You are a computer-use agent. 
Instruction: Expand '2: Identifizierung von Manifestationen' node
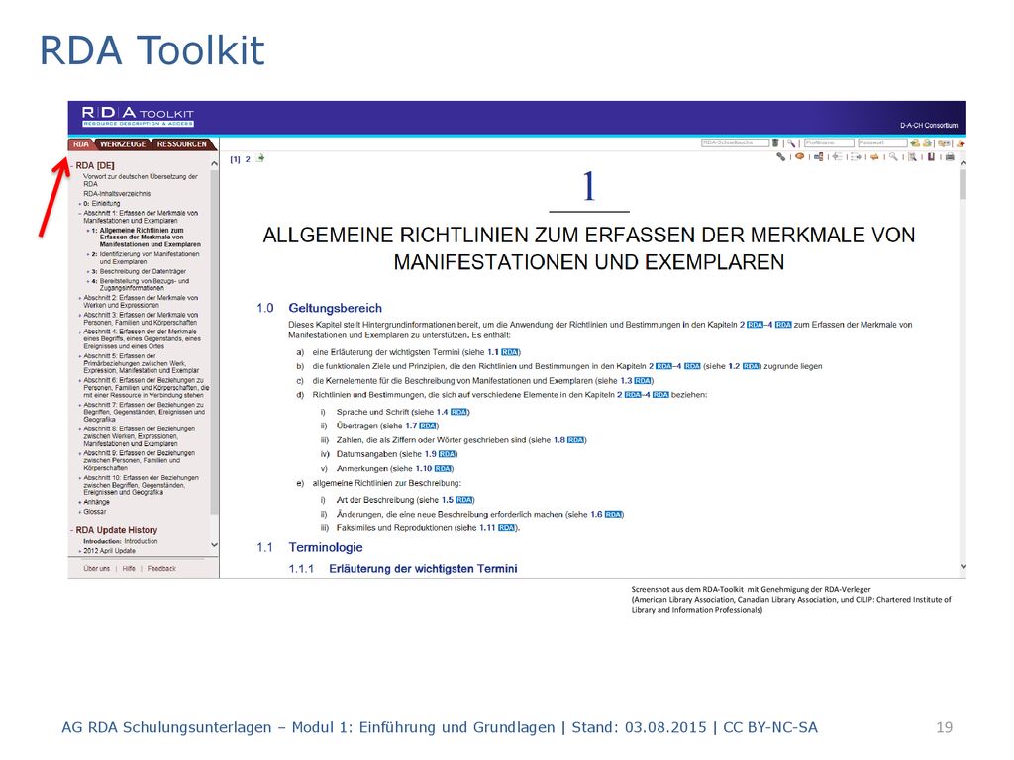tap(88, 254)
